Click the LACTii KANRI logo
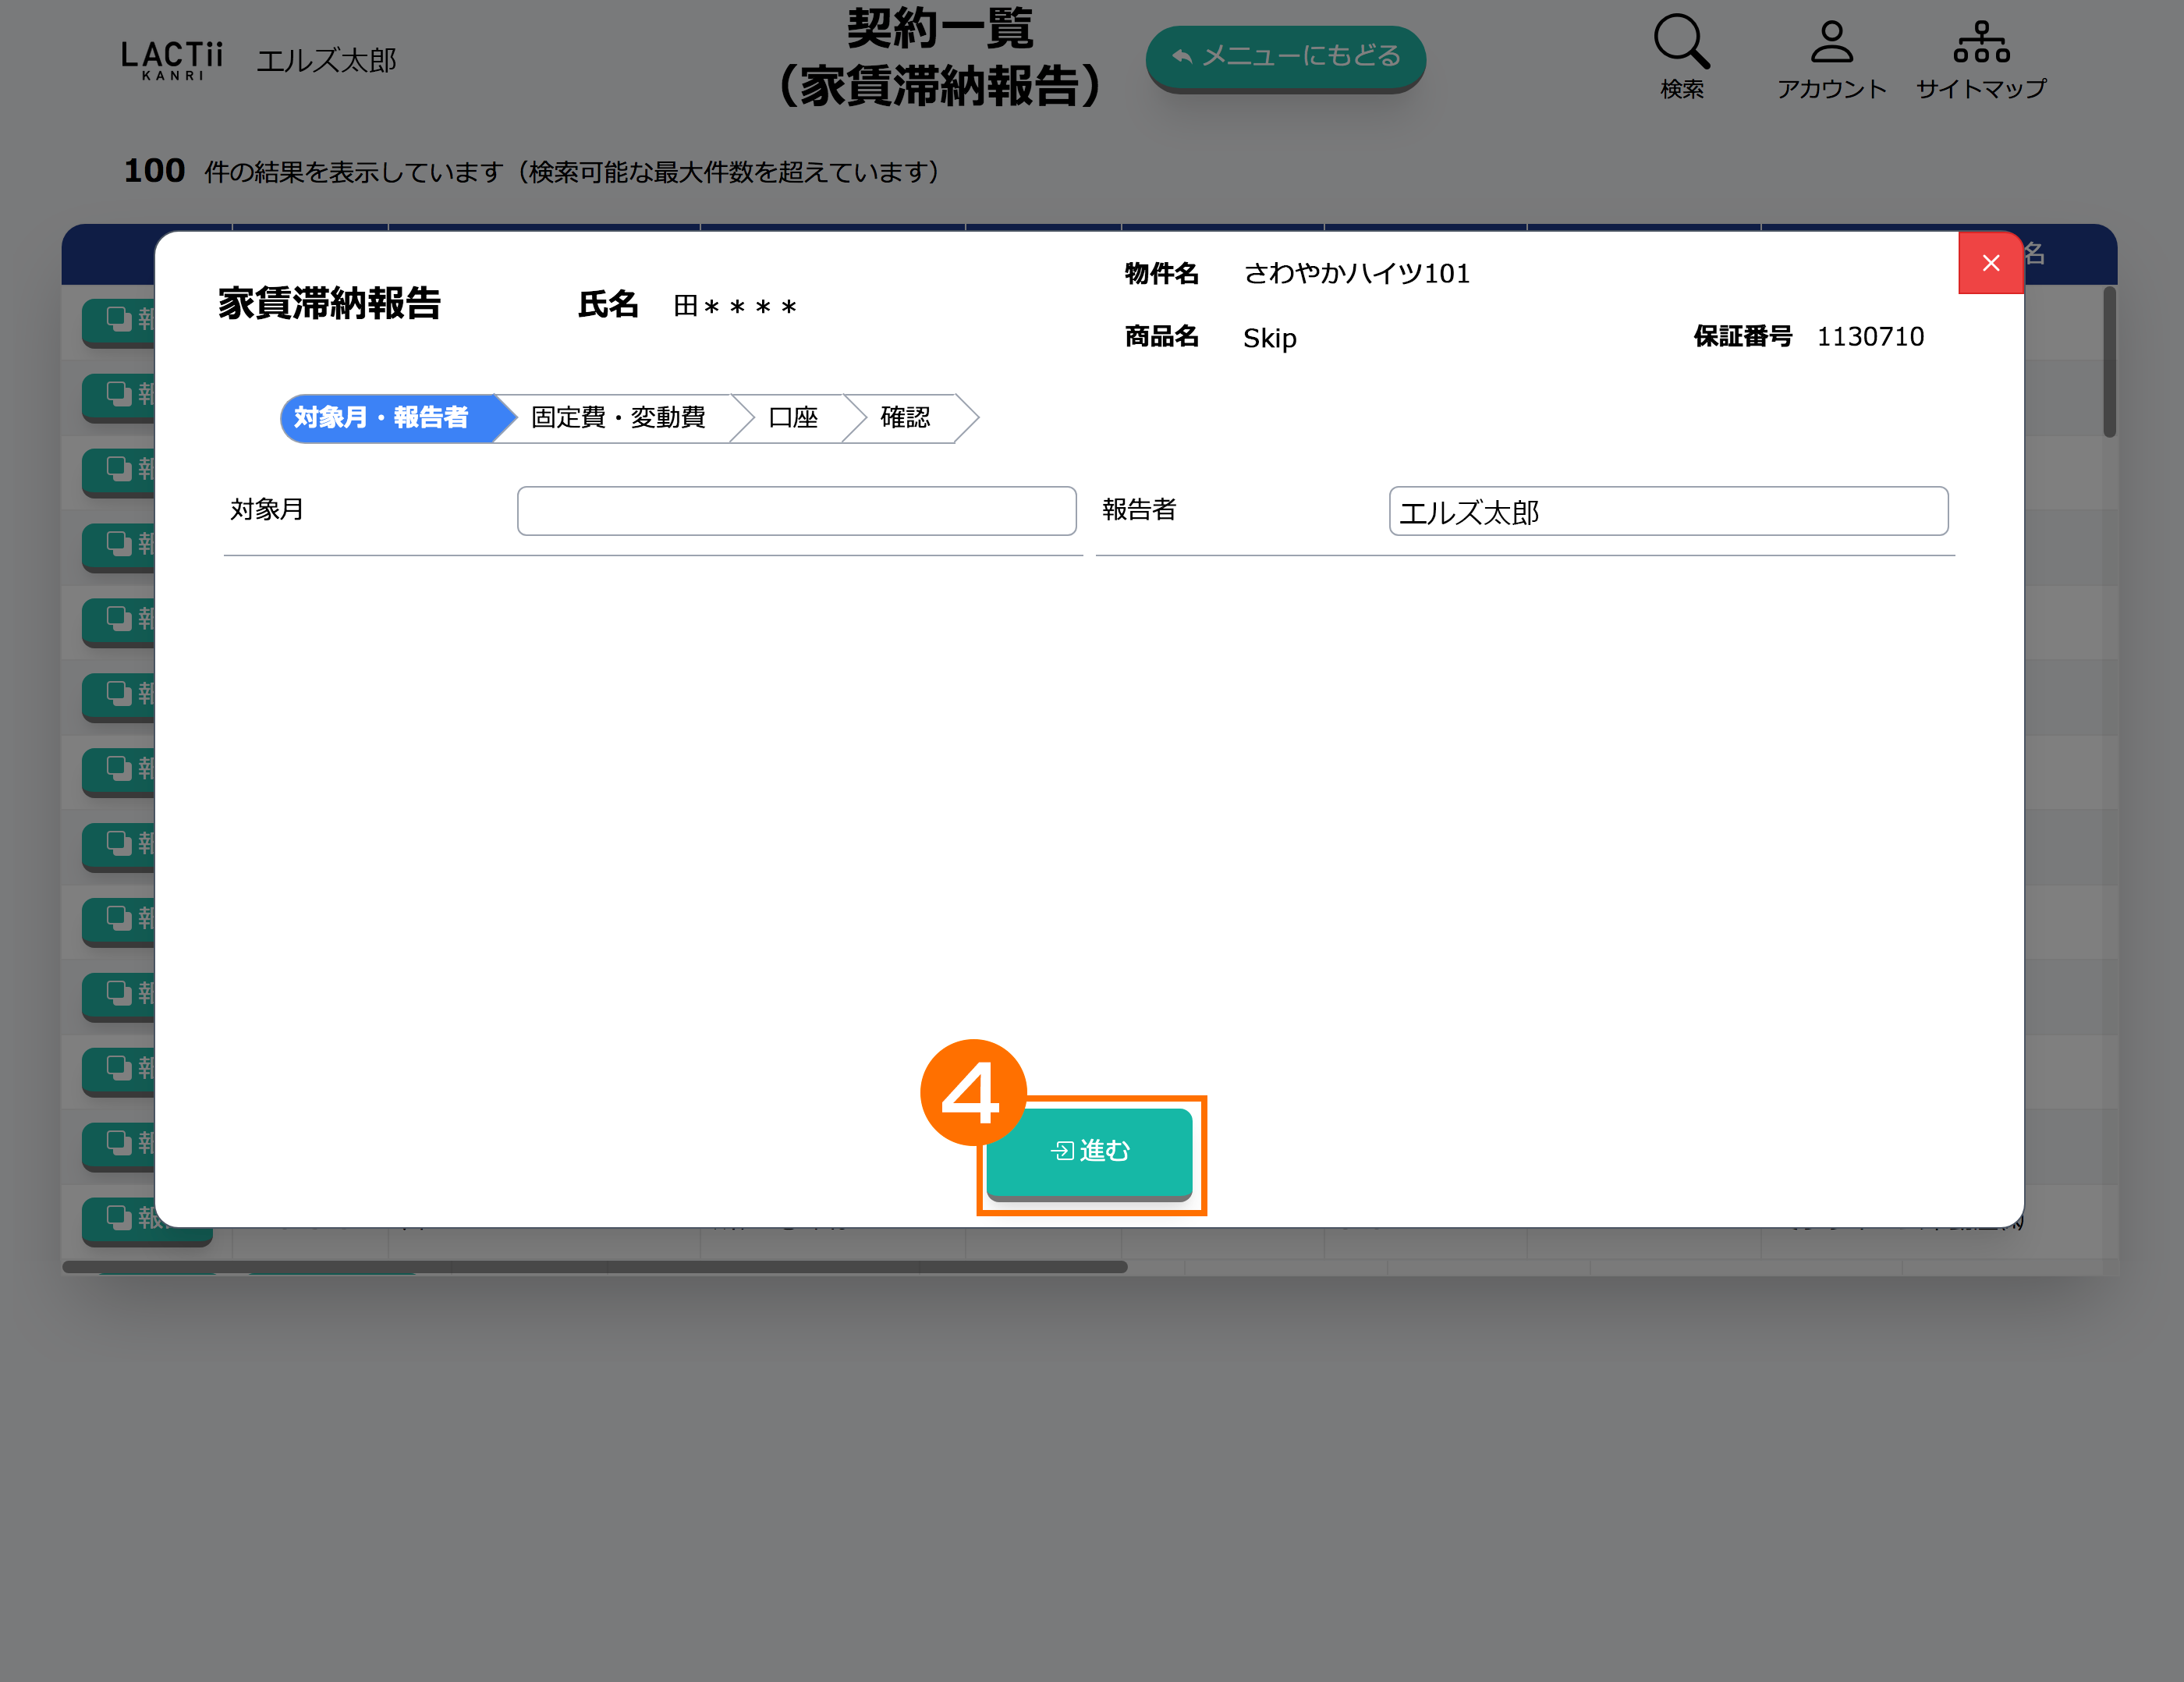Image resolution: width=2184 pixels, height=1682 pixels. (172, 60)
